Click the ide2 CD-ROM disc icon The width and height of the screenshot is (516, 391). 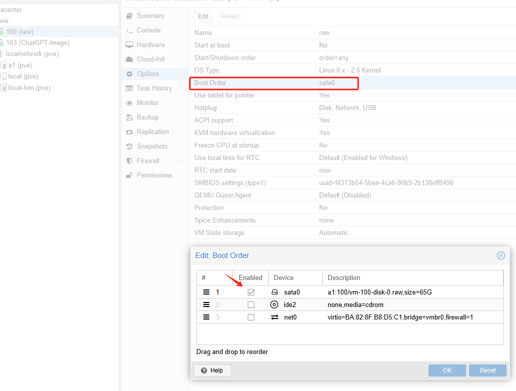click(274, 304)
